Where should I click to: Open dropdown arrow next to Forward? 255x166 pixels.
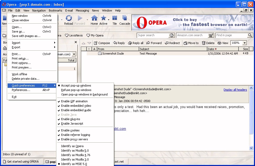click(87, 20)
